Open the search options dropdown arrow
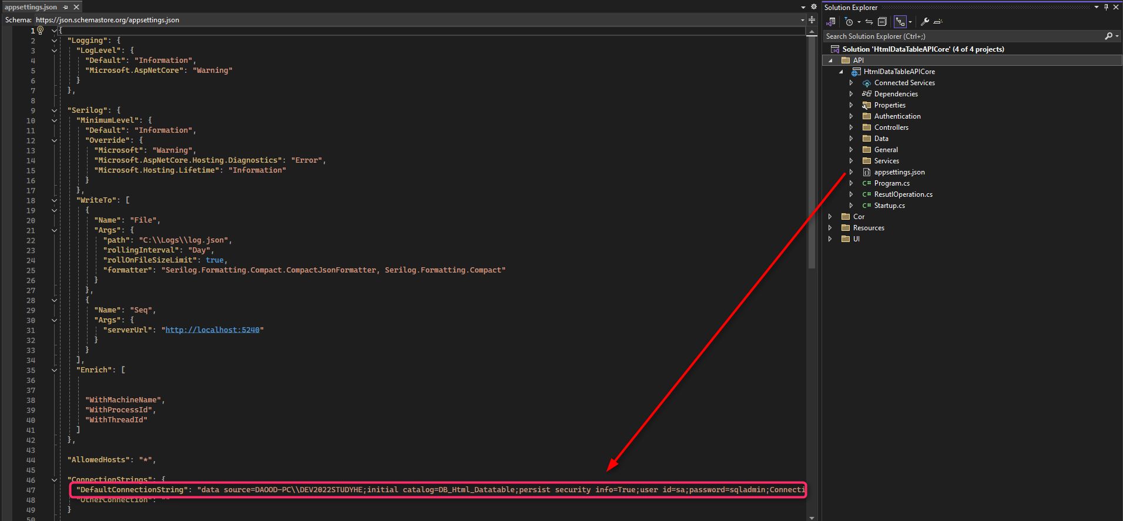This screenshot has width=1123, height=521. click(1116, 36)
